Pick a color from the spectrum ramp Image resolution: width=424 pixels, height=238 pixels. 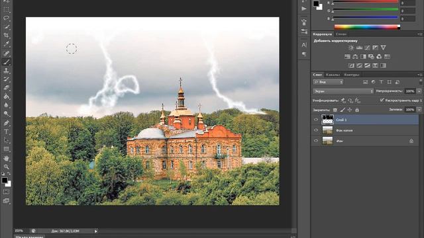(367, 26)
